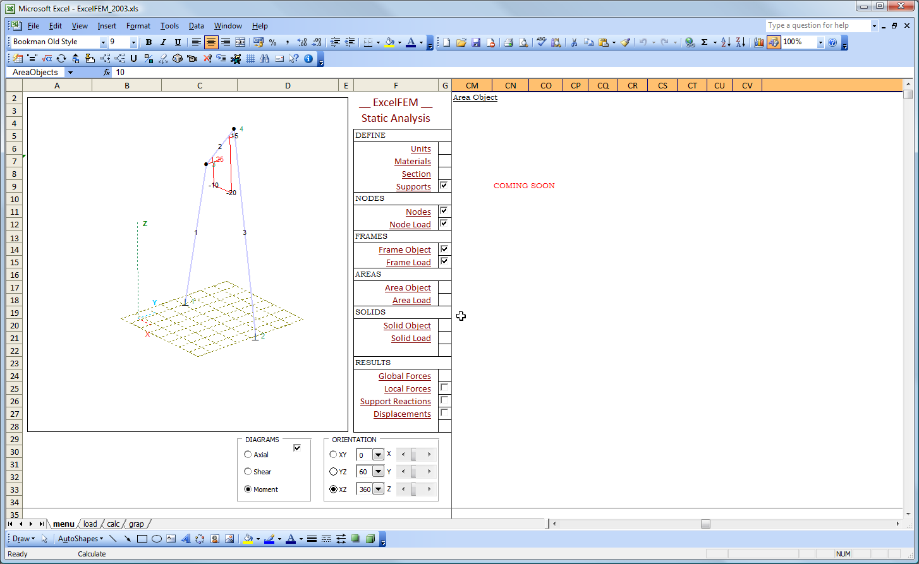Select the Oval drawing tool
919x564 pixels.
pyautogui.click(x=157, y=539)
